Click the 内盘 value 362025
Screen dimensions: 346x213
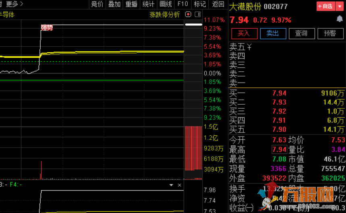(x=333, y=178)
